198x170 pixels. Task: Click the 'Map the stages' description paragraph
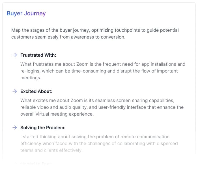coord(95,30)
